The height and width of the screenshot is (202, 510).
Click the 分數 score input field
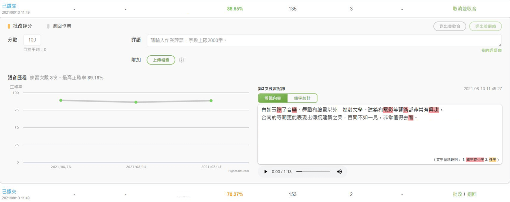pos(32,40)
